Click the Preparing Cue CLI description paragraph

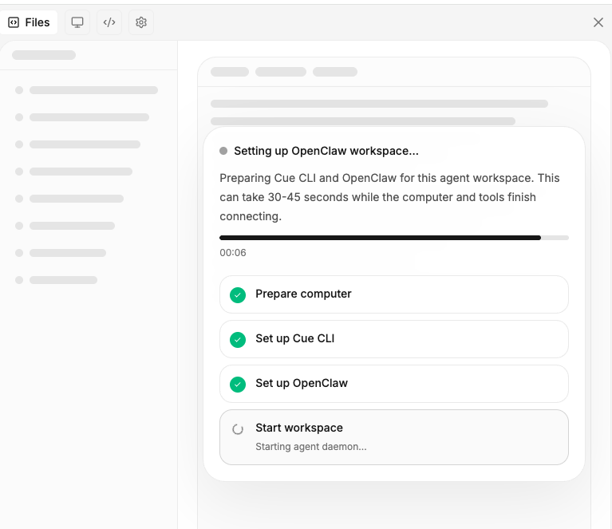pos(389,197)
